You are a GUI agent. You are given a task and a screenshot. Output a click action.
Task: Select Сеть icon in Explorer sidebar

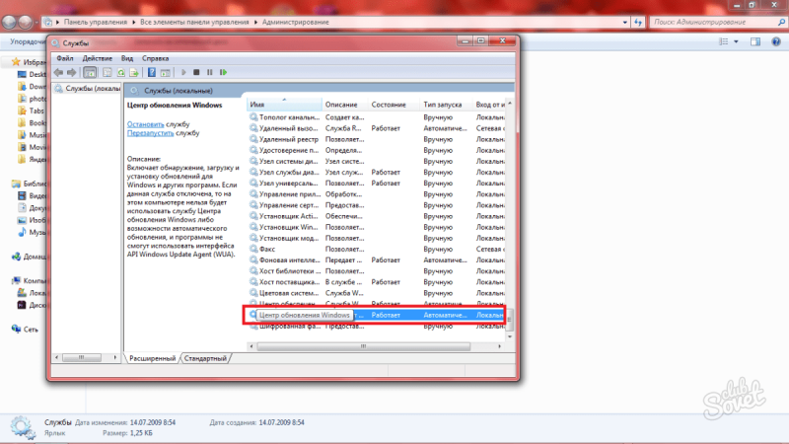coord(16,330)
